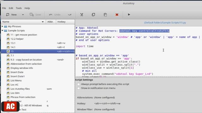Run the script with the play icon
Screen dimensions: 202x113
point(129,15)
